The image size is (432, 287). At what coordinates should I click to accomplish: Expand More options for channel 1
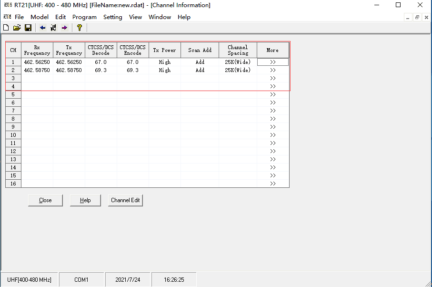tap(273, 62)
